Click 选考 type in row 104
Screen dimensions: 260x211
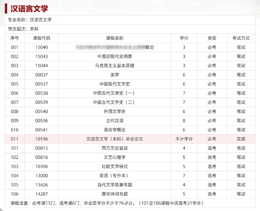[x=212, y=176]
